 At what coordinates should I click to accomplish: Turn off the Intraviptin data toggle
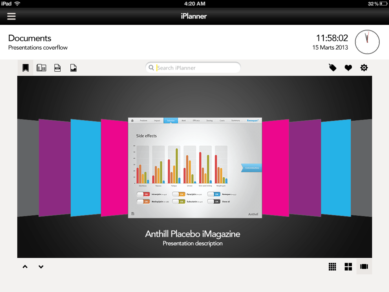[144, 194]
